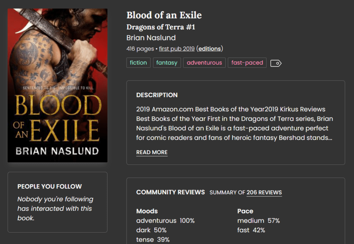The height and width of the screenshot is (244, 354).
Task: Open the editions link
Action: tap(209, 49)
